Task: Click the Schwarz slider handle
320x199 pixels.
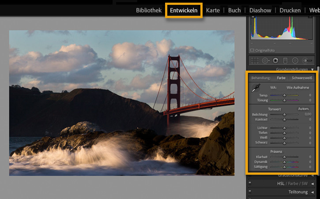Action: pos(284,143)
